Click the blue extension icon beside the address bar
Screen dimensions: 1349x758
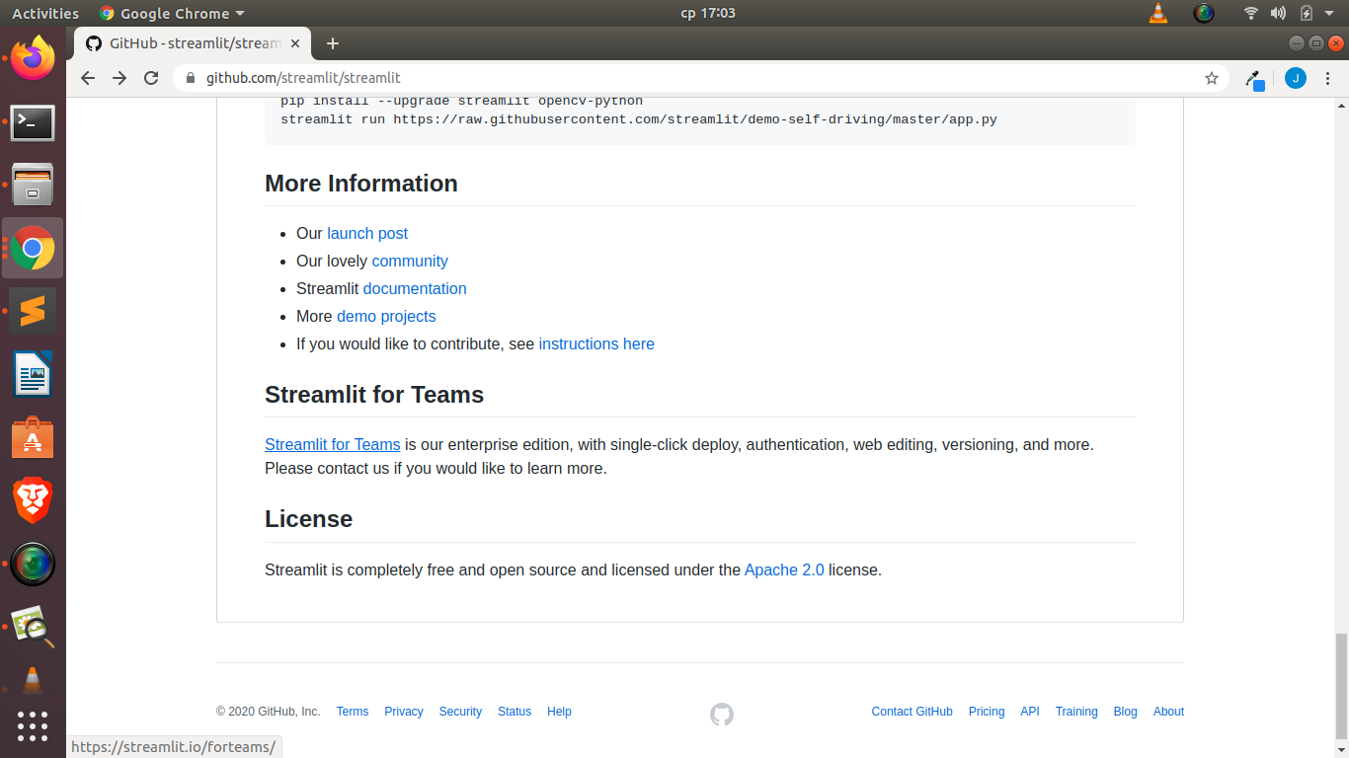(x=1254, y=78)
